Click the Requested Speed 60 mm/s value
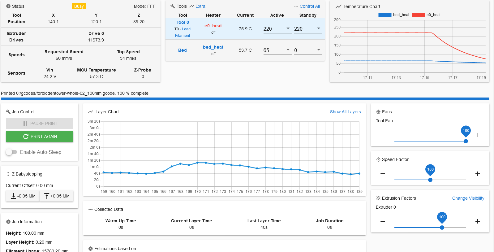This screenshot has width=494, height=252. 64,58
